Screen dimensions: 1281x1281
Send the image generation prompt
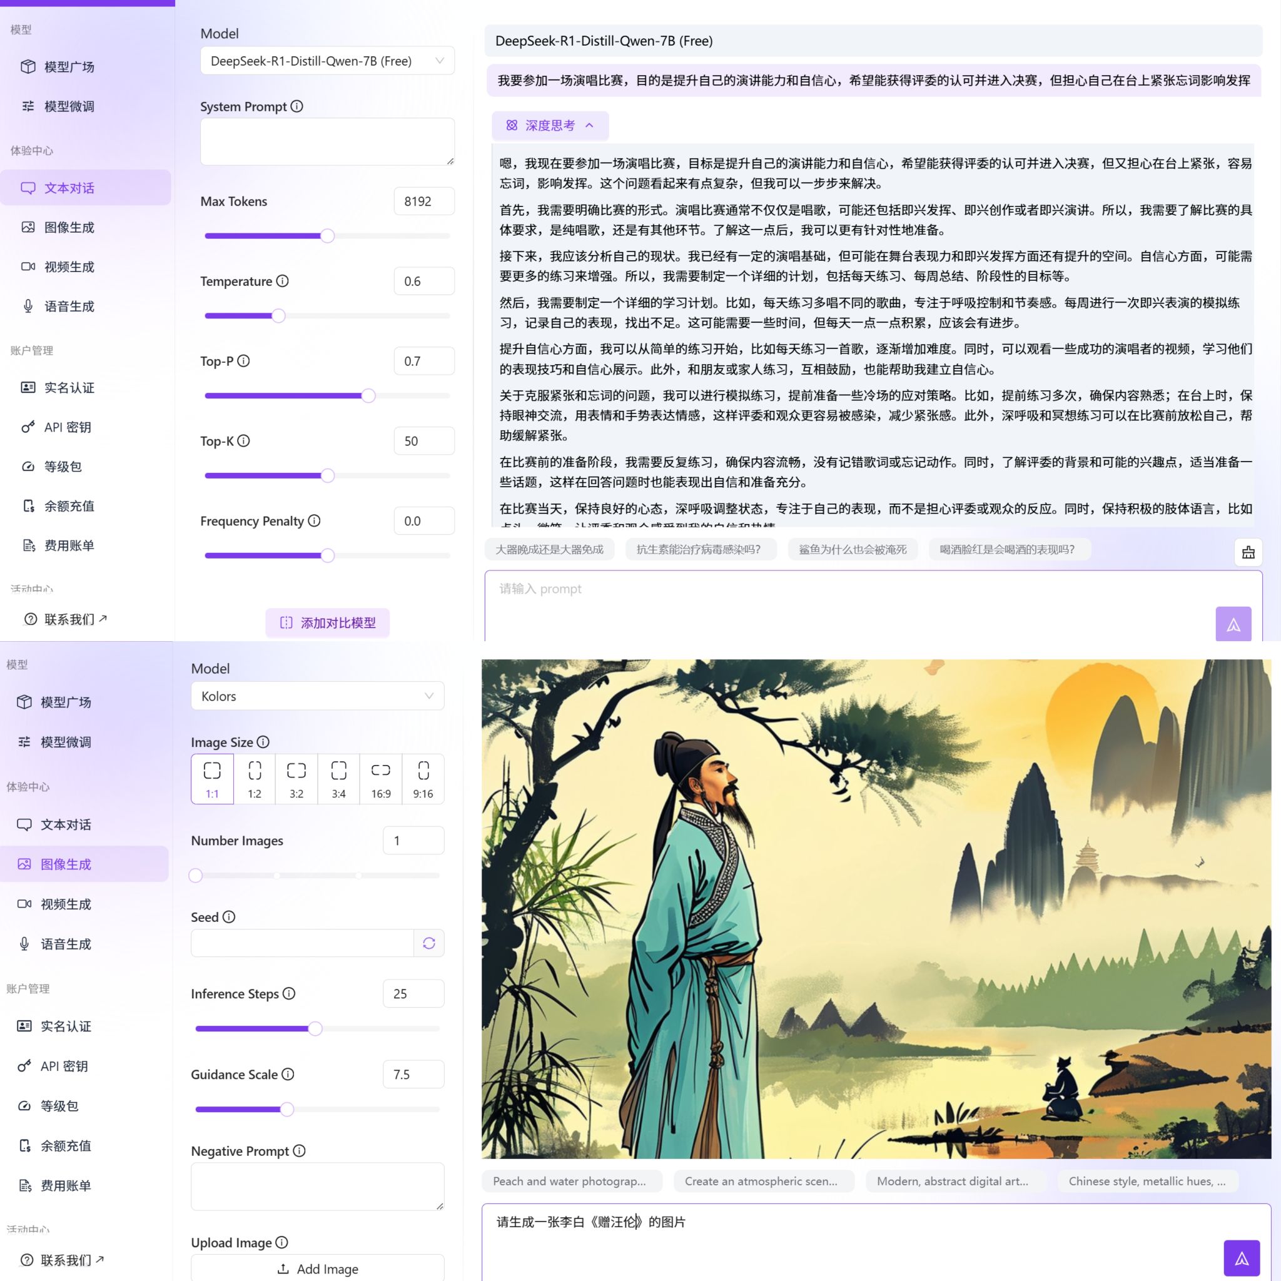[1241, 1258]
